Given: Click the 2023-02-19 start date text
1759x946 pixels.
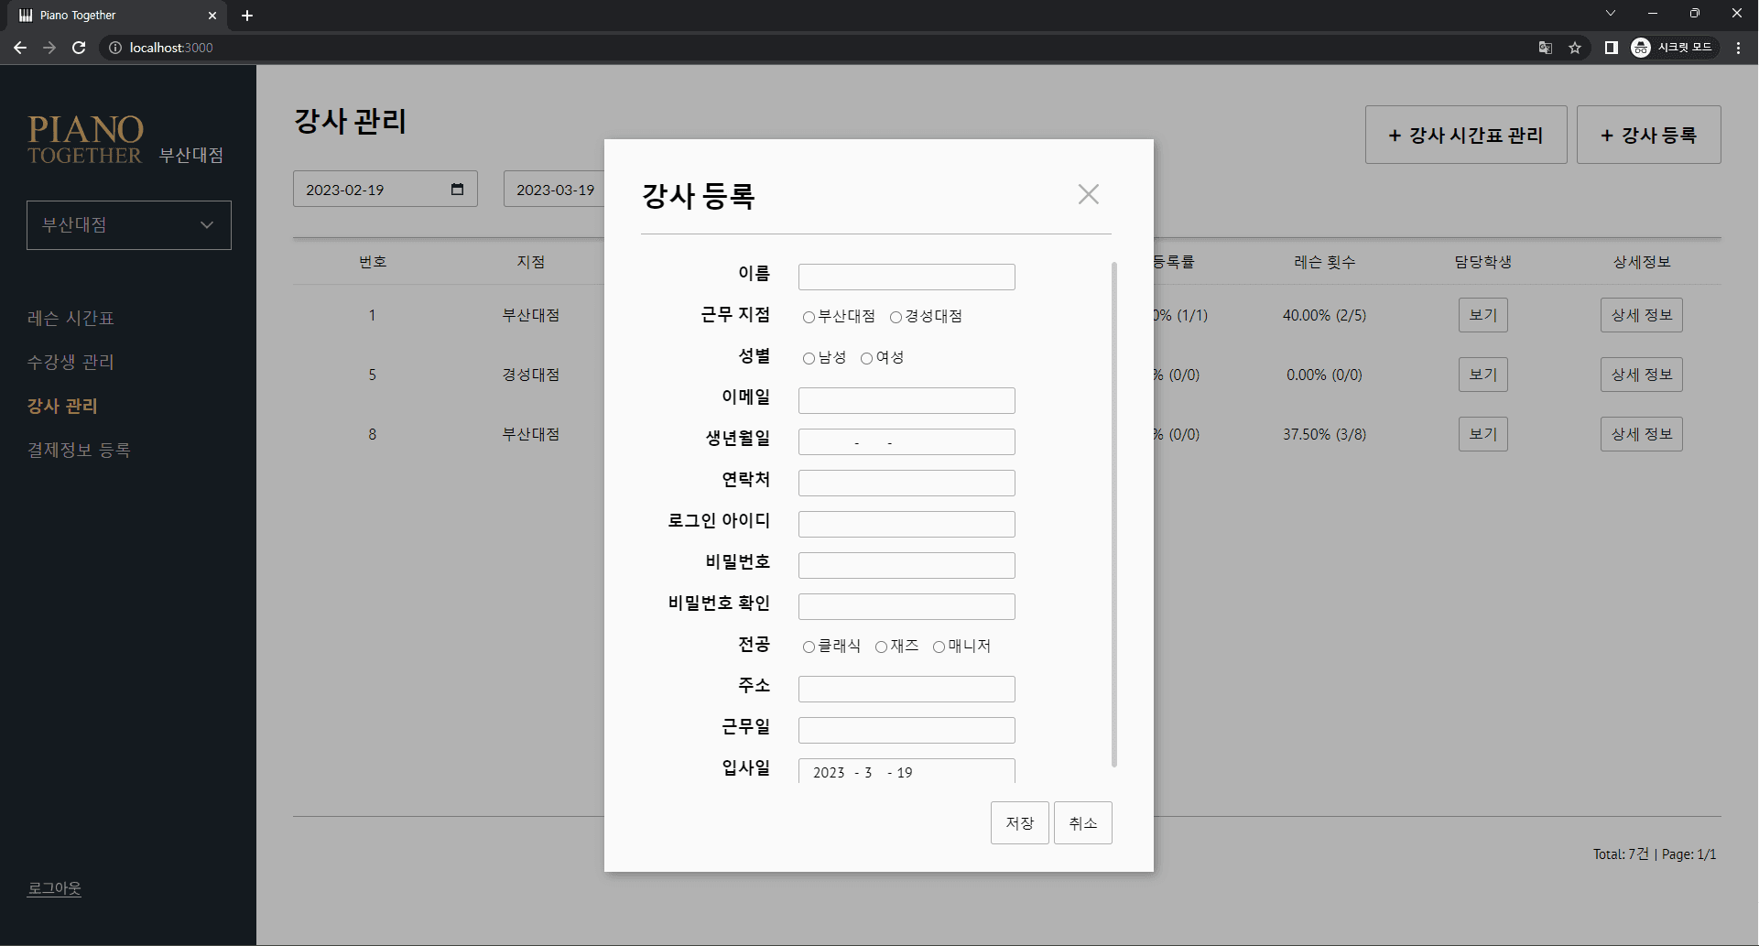Looking at the screenshot, I should click(345, 190).
